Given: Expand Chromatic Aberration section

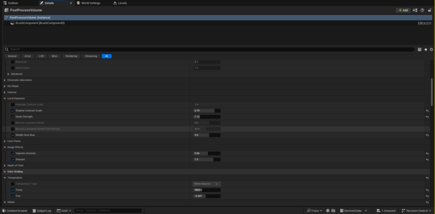Looking at the screenshot, I should tap(5, 80).
